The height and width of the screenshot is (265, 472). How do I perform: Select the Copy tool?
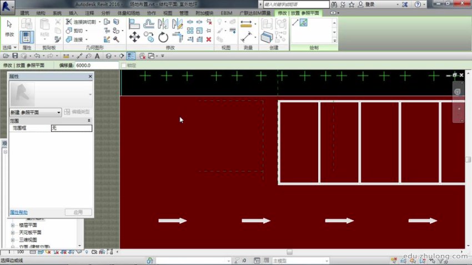[149, 37]
